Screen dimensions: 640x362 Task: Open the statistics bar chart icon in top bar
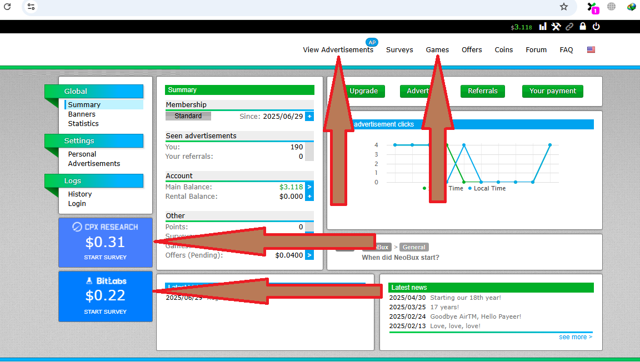coord(542,27)
